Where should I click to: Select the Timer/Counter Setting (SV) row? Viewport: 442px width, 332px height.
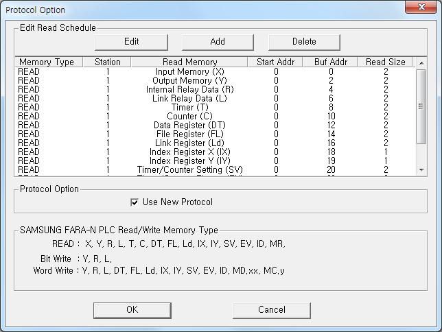tap(189, 169)
